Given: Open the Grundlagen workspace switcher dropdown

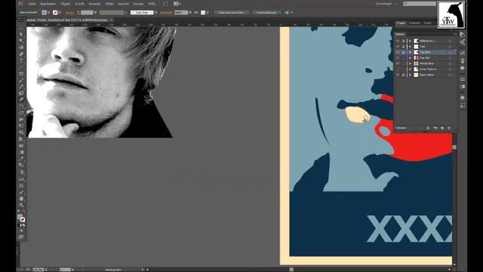Looking at the screenshot, I should (386, 4).
